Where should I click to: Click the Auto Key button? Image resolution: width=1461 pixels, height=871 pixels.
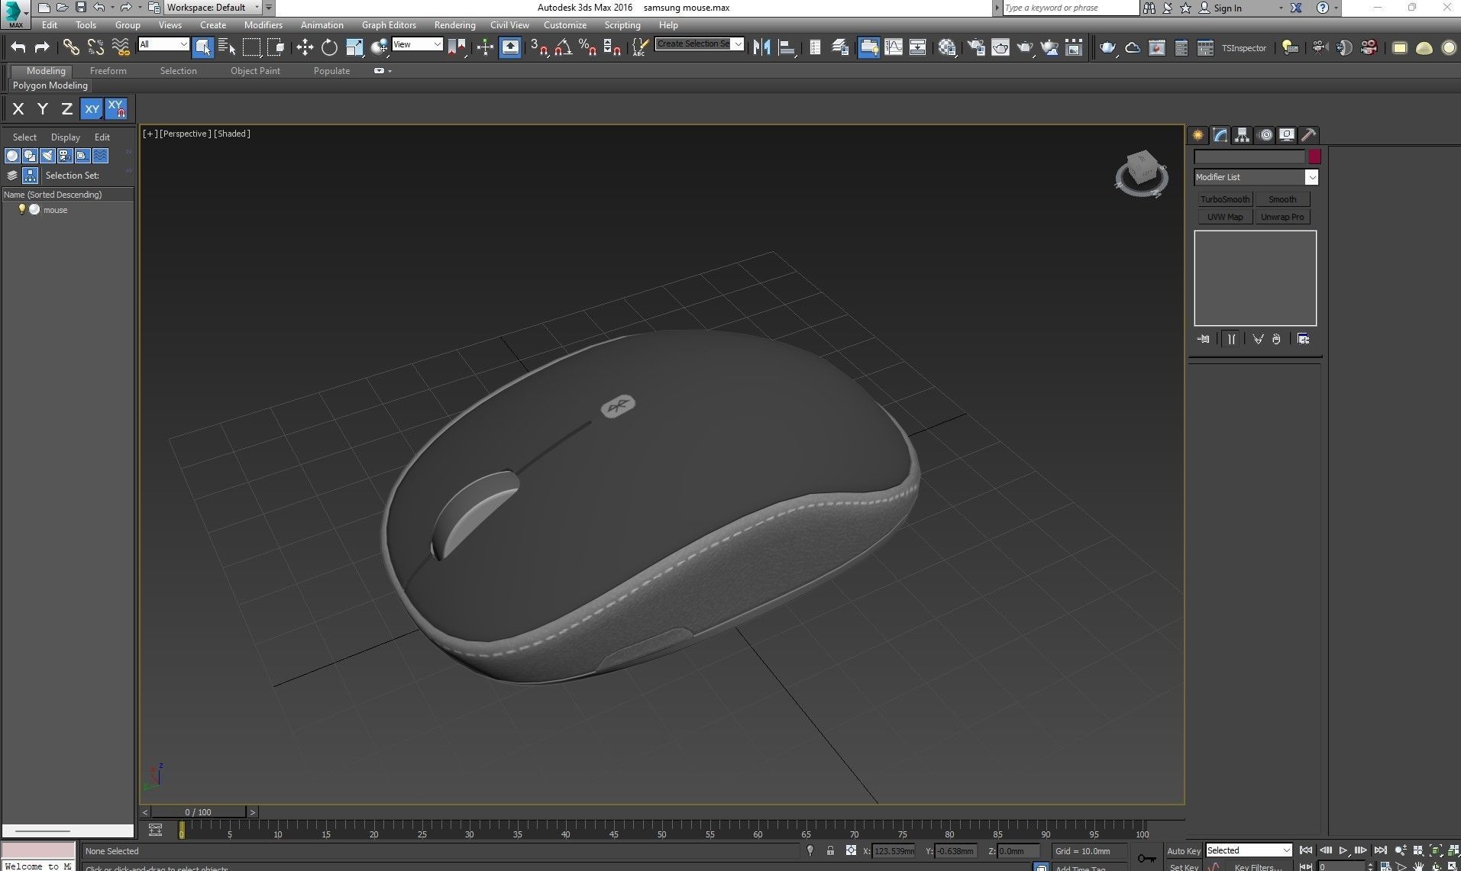tap(1183, 851)
